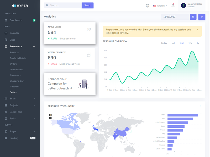This screenshot has width=210, height=157.
Task: Open the English language dropdown
Action: 160,5
